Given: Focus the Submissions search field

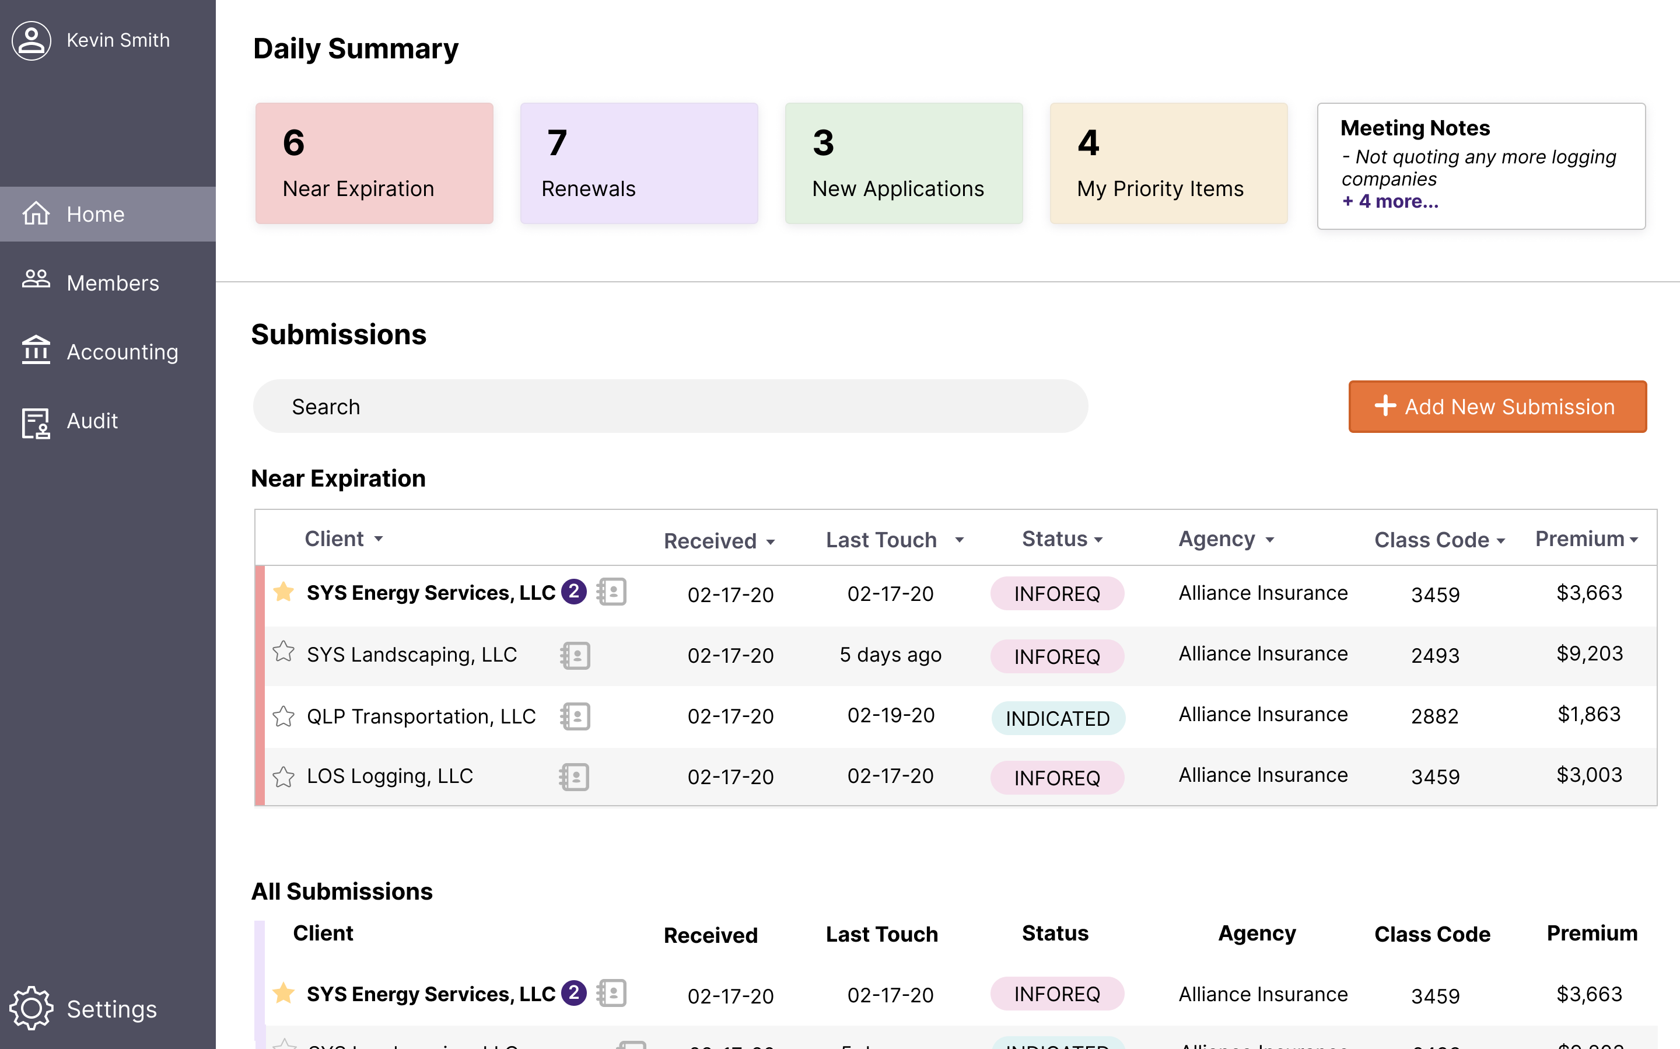Looking at the screenshot, I should [669, 407].
